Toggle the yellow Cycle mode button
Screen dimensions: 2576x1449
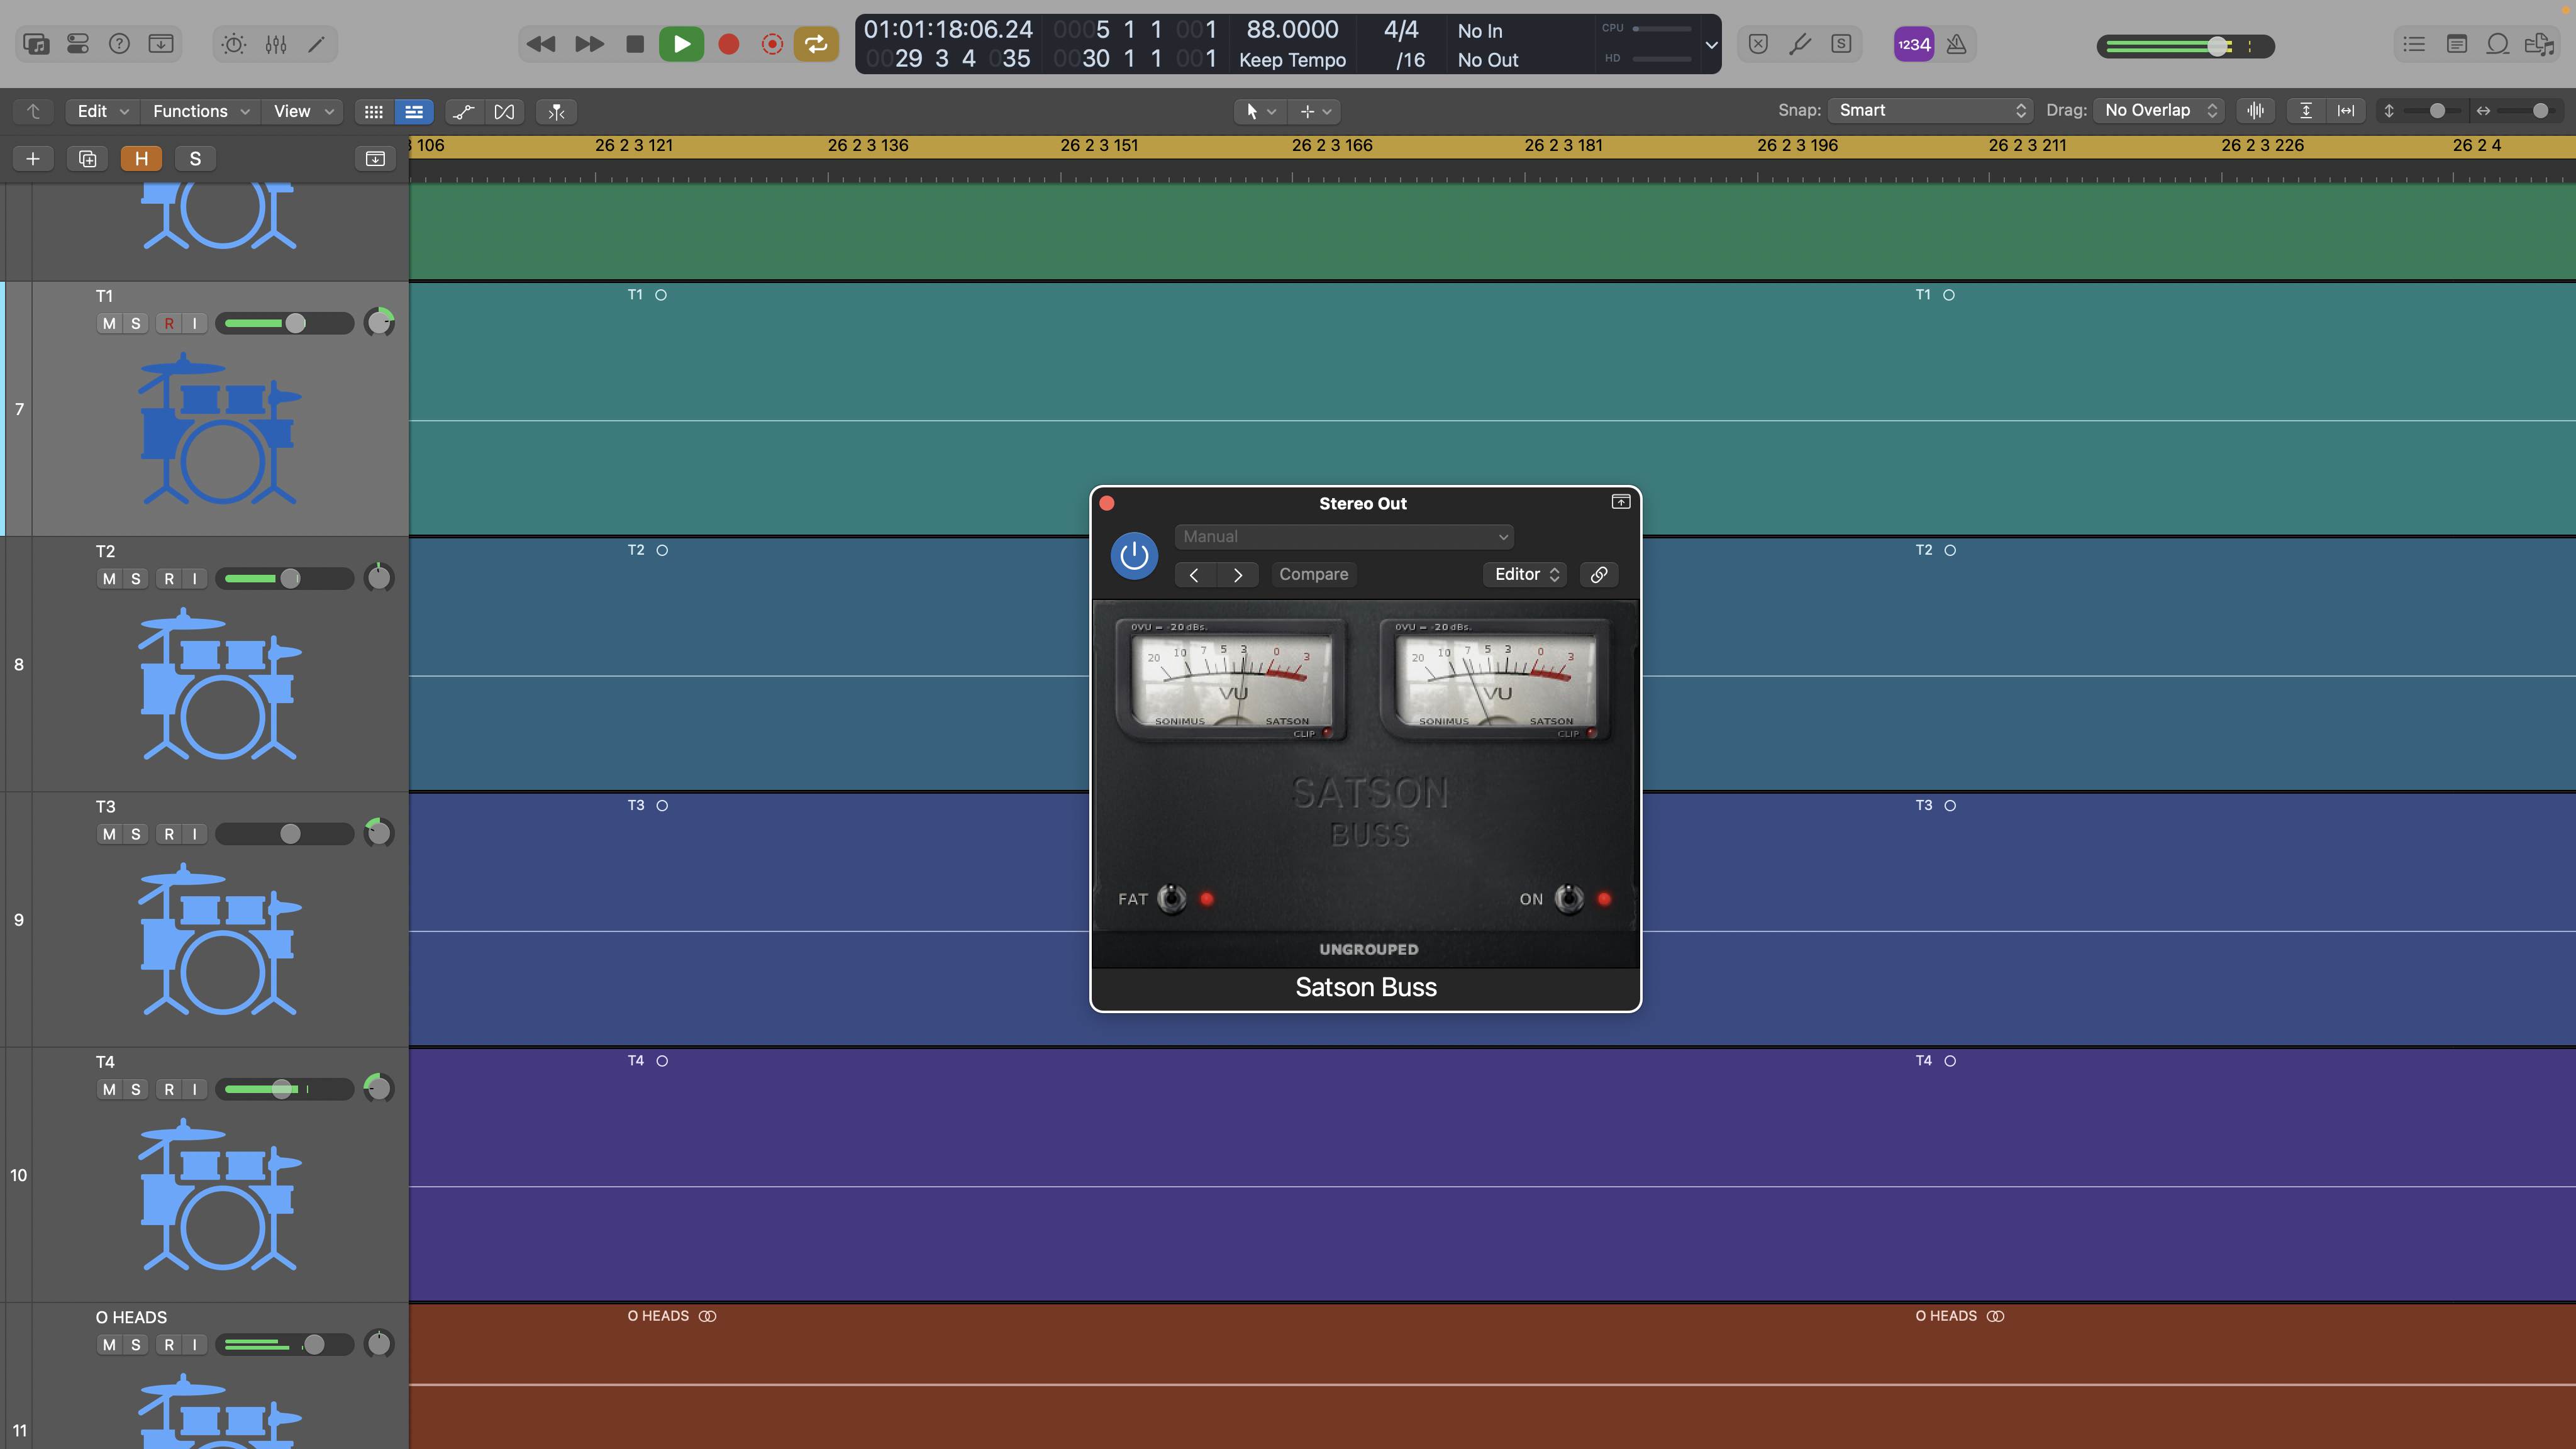tap(816, 44)
